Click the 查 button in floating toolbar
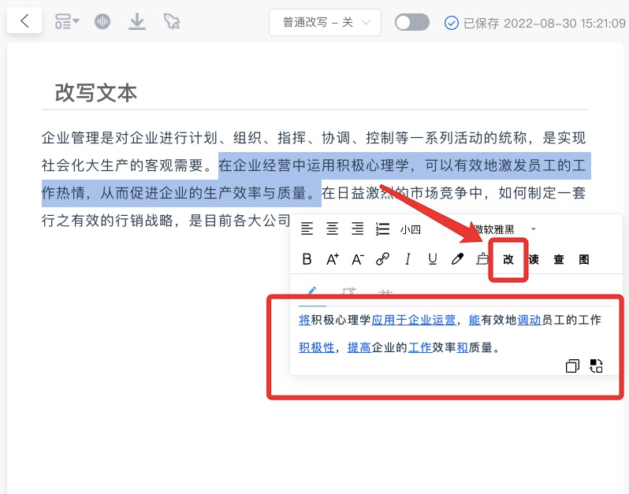 (x=559, y=259)
